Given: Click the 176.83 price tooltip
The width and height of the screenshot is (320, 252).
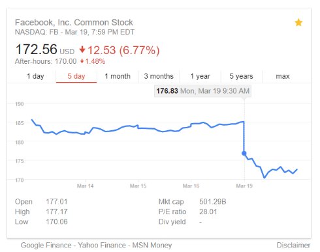Looking at the screenshot, I should (x=202, y=91).
